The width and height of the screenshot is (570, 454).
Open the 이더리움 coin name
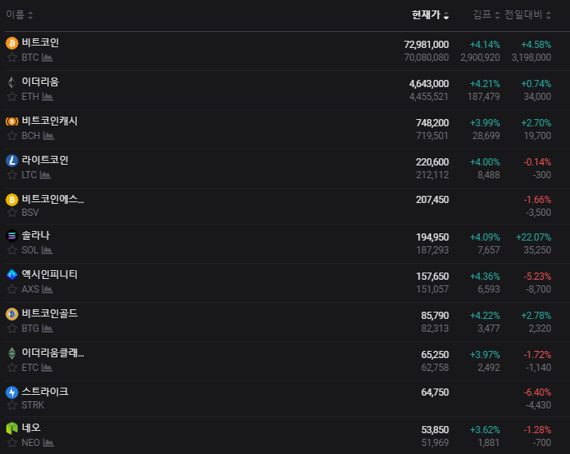click(x=40, y=82)
